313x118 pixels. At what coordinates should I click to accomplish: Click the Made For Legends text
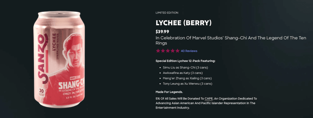point(169,92)
